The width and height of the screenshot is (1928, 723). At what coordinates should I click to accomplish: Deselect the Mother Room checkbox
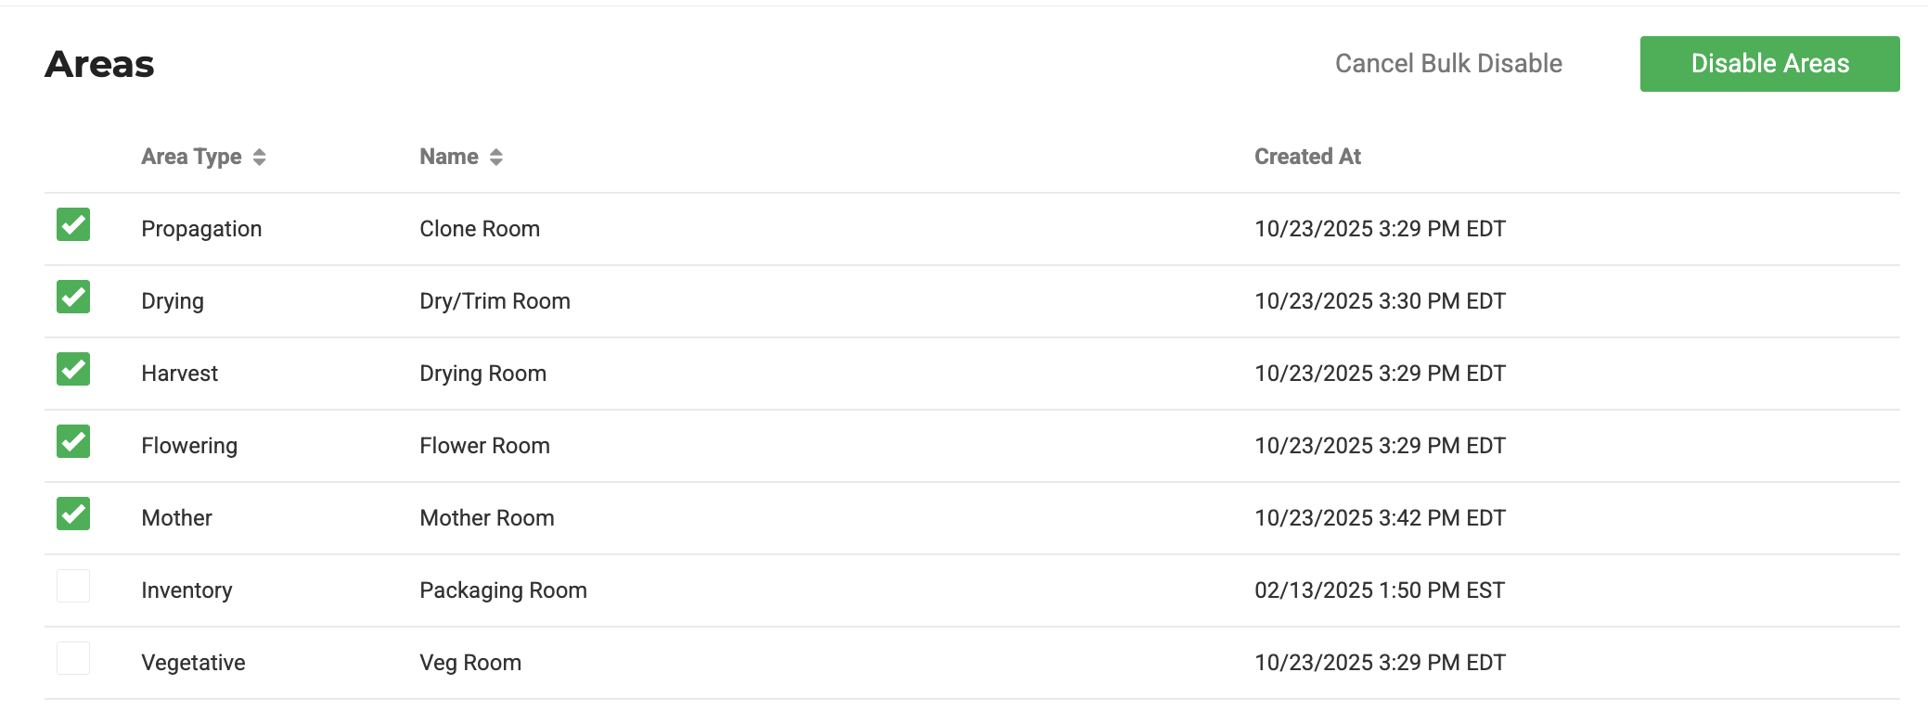73,514
